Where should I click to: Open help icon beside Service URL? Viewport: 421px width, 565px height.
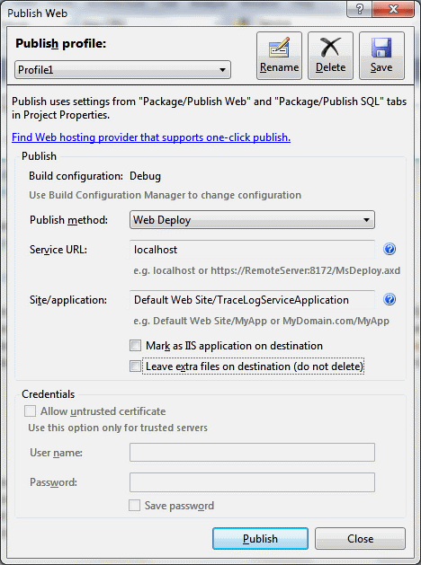pyautogui.click(x=390, y=249)
